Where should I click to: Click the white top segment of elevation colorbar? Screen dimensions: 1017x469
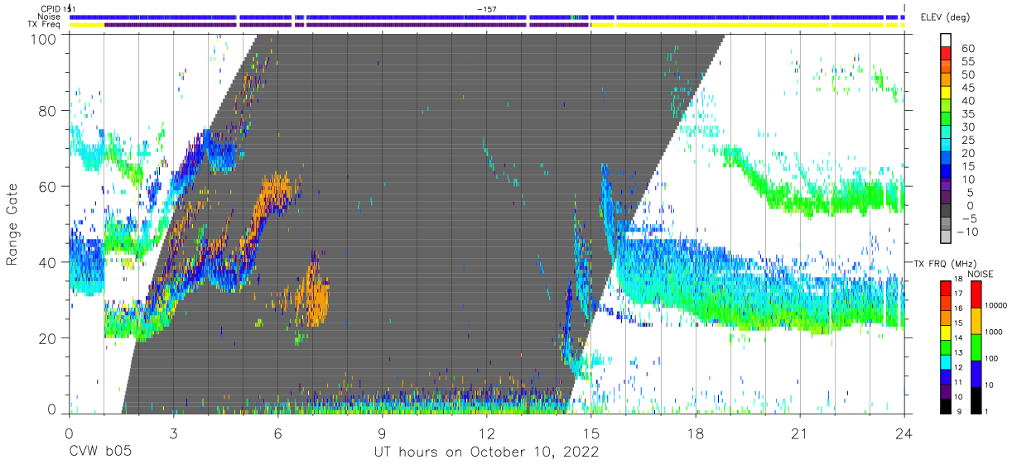(x=946, y=40)
